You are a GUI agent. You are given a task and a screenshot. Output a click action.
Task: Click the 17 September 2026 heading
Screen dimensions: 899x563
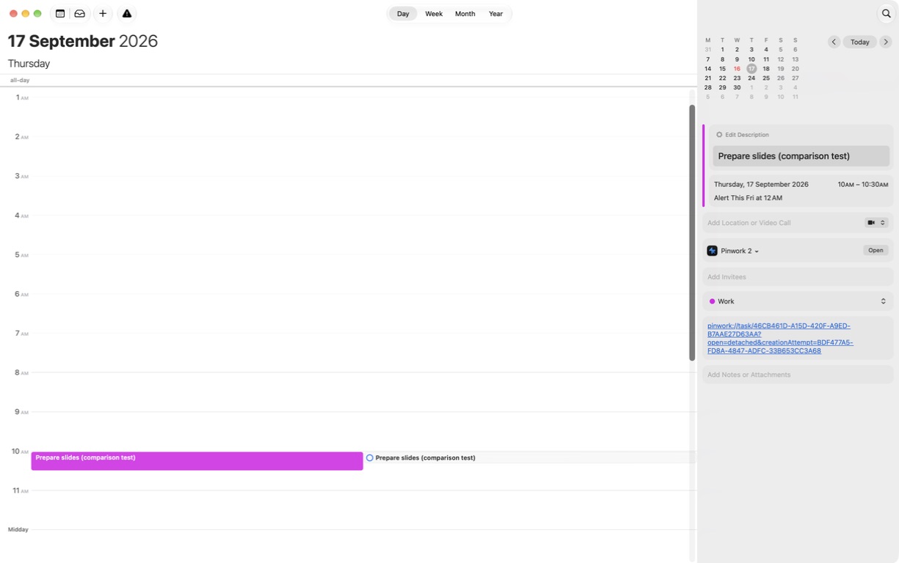click(x=83, y=41)
